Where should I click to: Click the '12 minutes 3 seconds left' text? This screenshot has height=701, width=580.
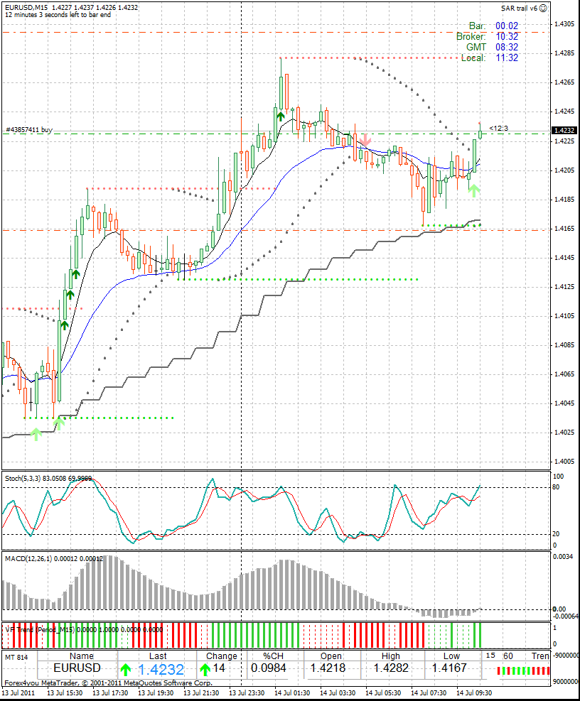click(x=58, y=15)
